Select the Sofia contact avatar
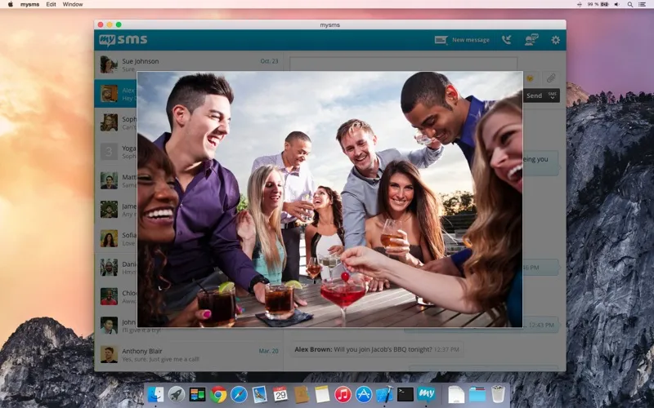Image resolution: width=654 pixels, height=408 pixels. pos(109,238)
